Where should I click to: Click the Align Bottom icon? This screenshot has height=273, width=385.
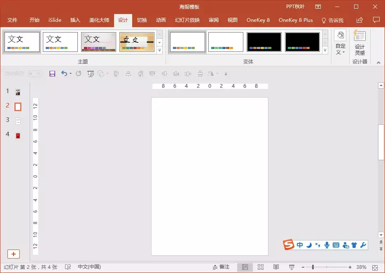click(176, 73)
